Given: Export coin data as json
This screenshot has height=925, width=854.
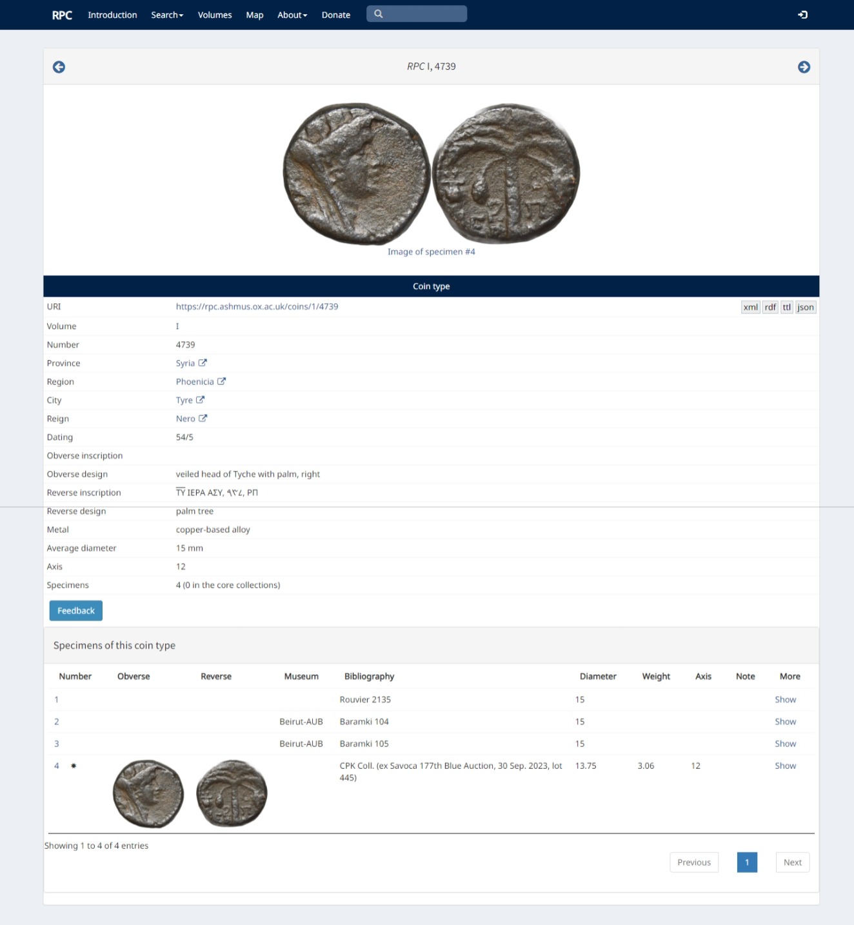Looking at the screenshot, I should point(805,307).
